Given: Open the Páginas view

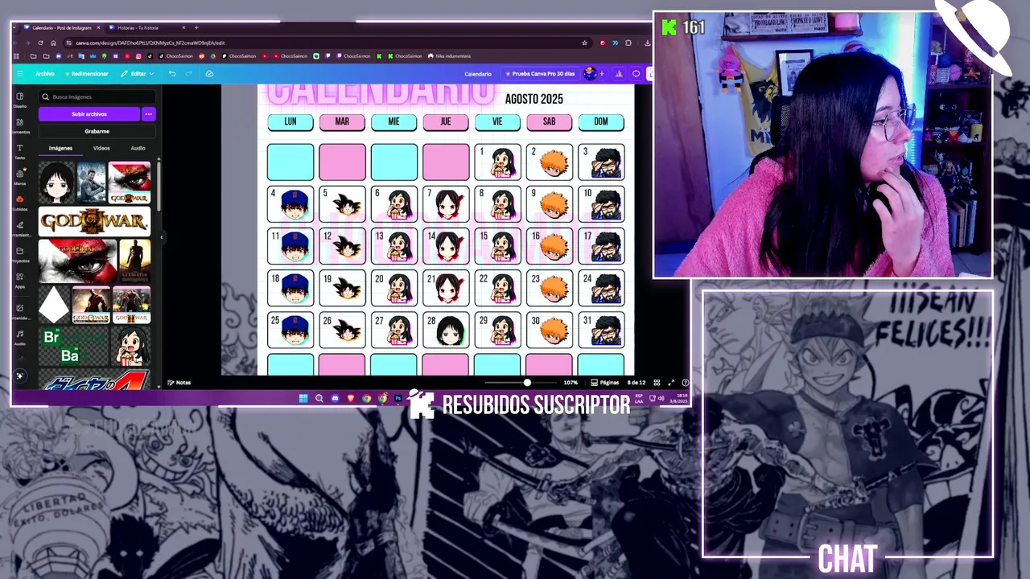Looking at the screenshot, I should 604,383.
